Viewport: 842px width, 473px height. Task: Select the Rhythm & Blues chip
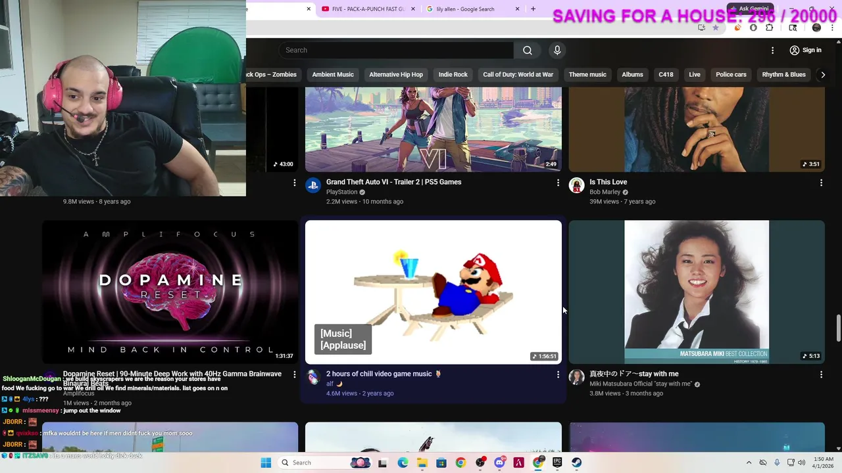click(783, 74)
